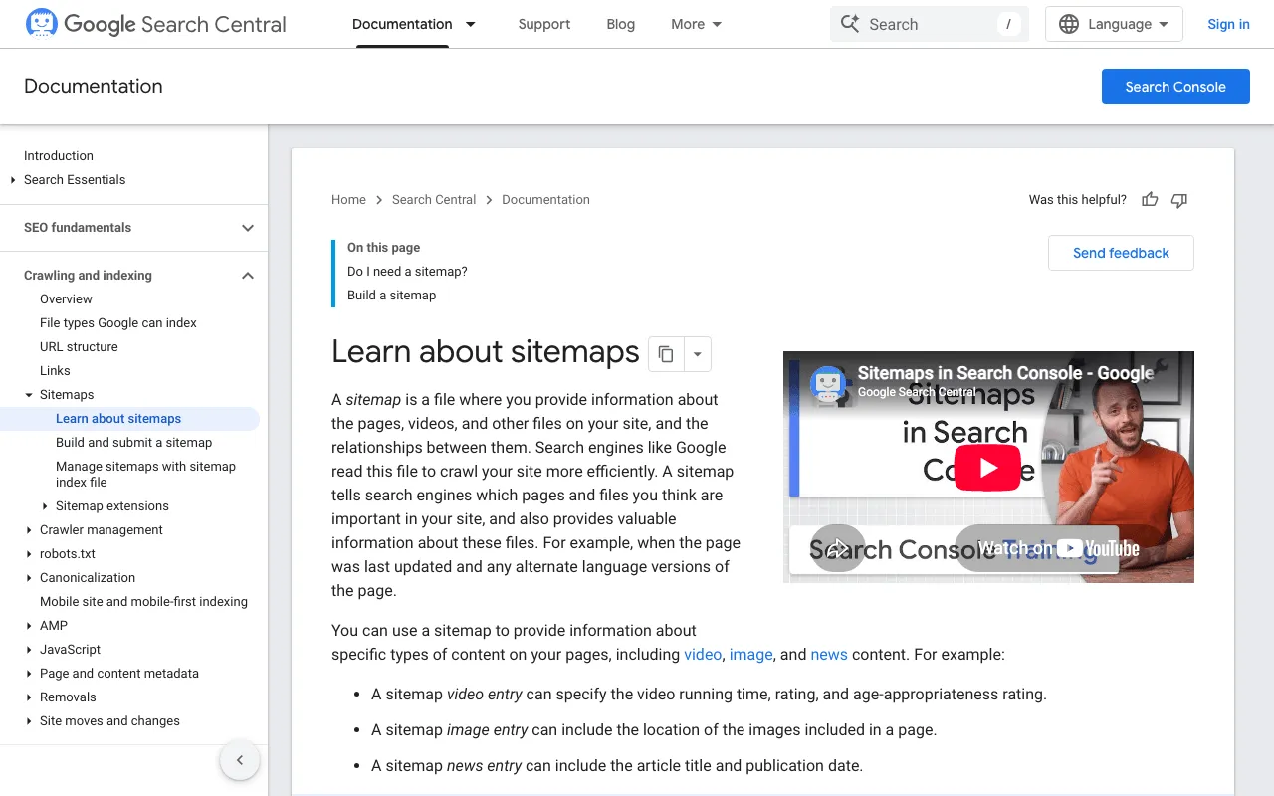This screenshot has width=1274, height=796.
Task: Open Google Search Central channel avatar in video
Action: (829, 383)
